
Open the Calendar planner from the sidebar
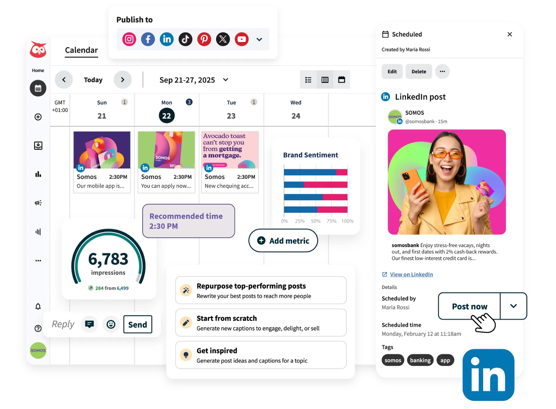(38, 88)
